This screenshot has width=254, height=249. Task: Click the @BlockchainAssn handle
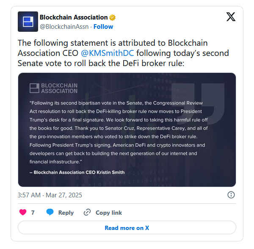tap(64, 27)
